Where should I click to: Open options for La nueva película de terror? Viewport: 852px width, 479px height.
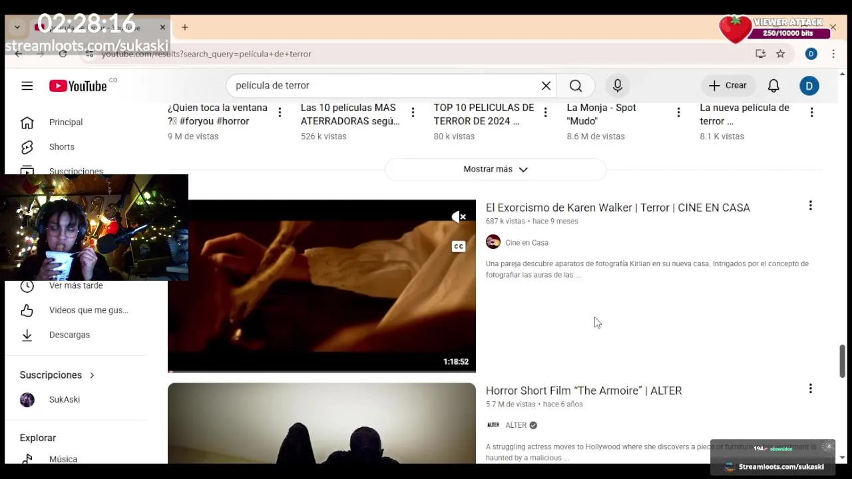(811, 112)
